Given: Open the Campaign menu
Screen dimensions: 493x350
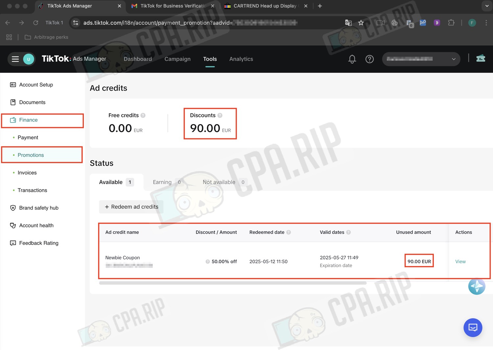Looking at the screenshot, I should [177, 59].
